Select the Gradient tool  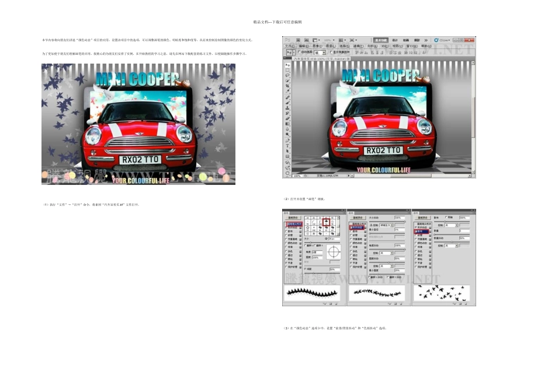coord(287,123)
